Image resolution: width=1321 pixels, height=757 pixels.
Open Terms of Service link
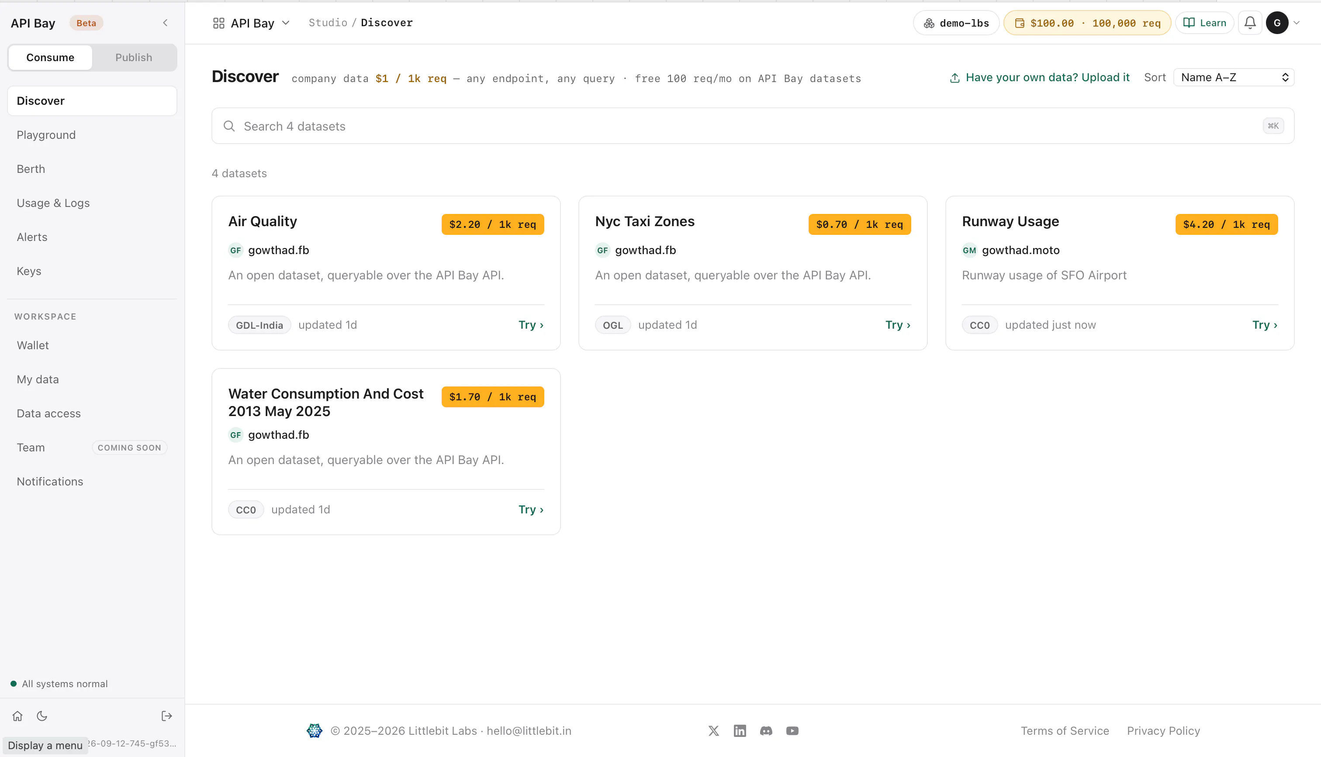click(1065, 730)
